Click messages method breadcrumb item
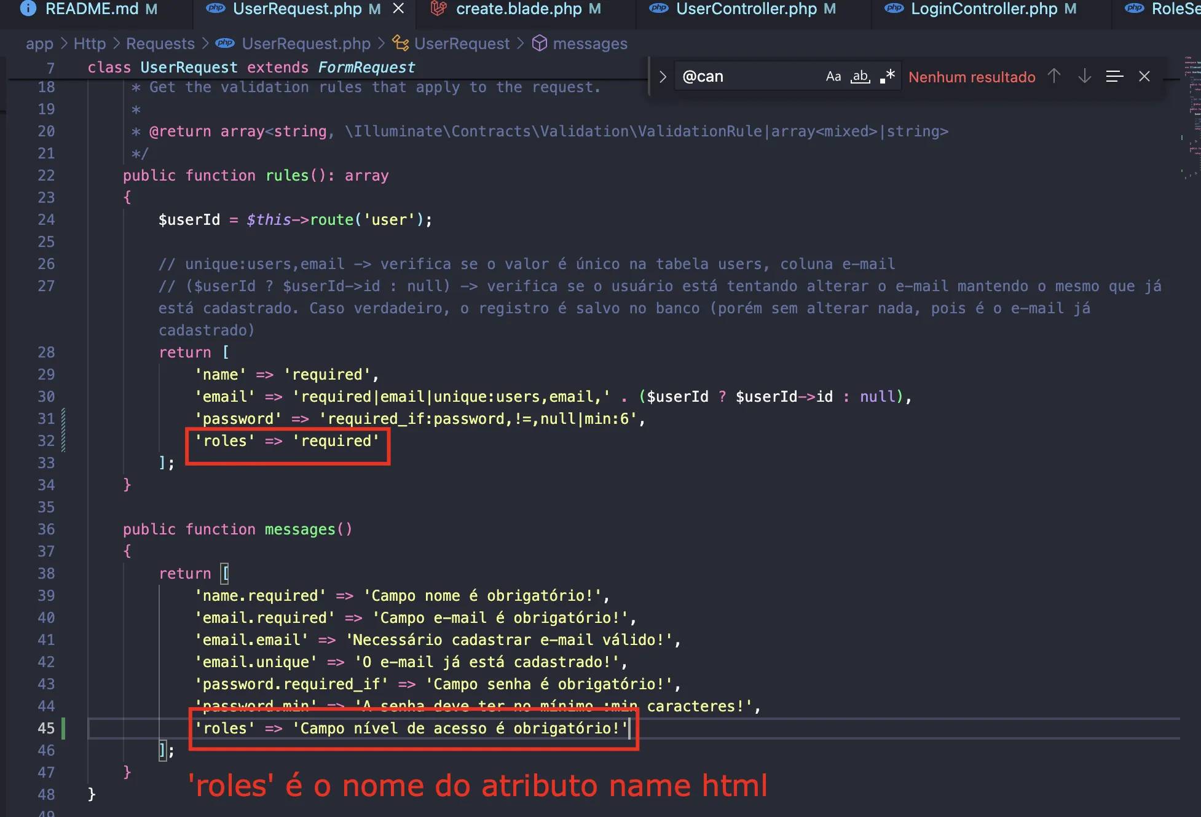The width and height of the screenshot is (1201, 817). [x=589, y=44]
